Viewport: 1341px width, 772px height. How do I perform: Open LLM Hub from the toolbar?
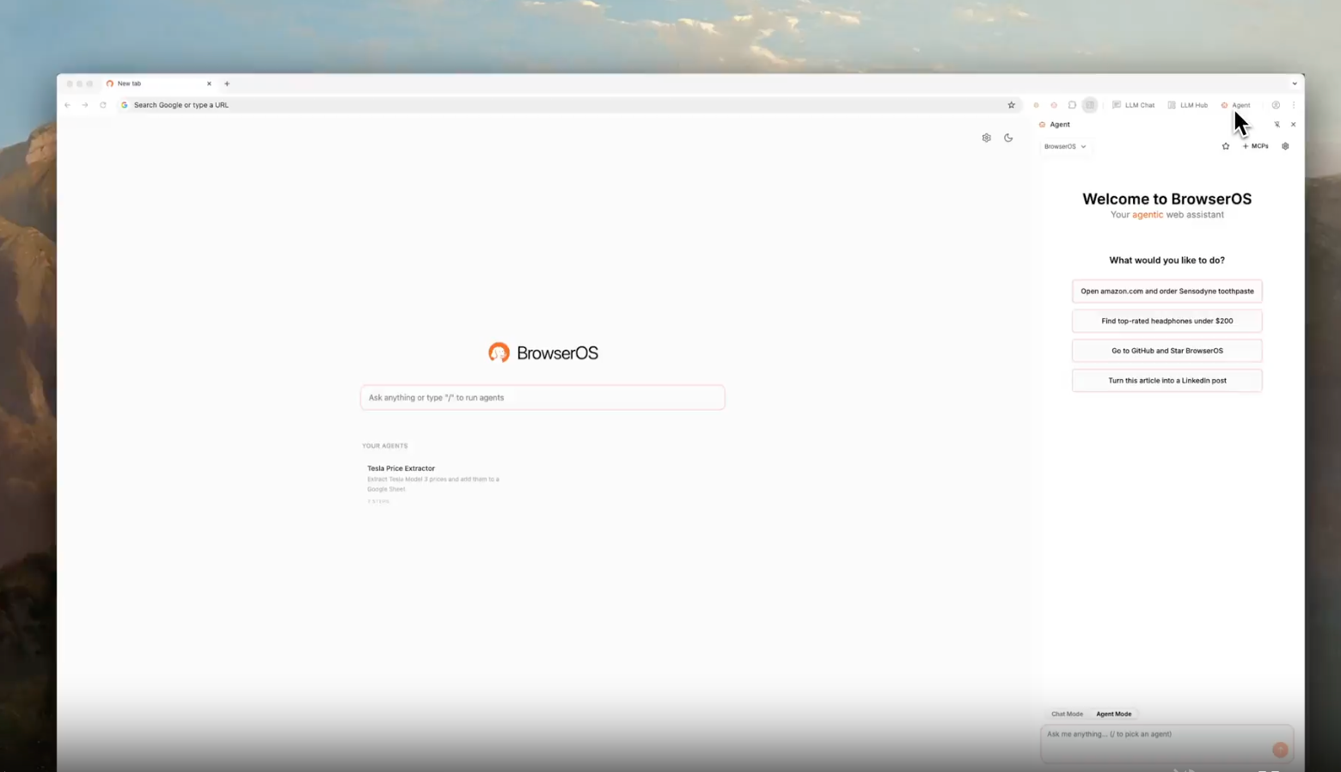click(x=1187, y=105)
